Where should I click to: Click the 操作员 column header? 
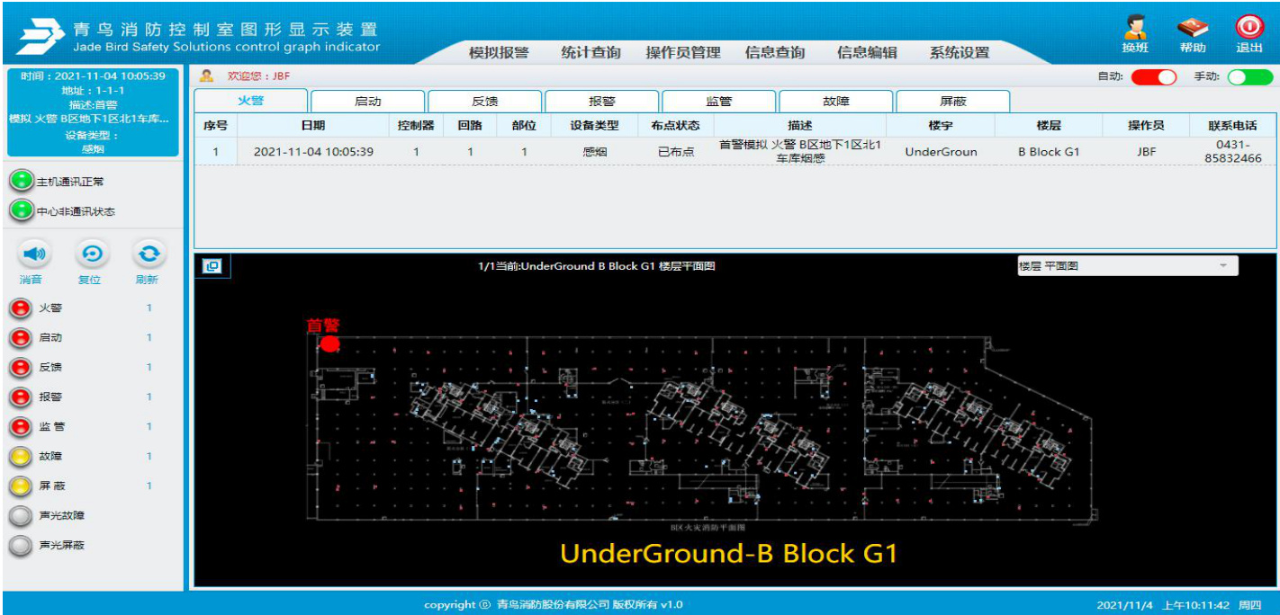coord(1146,125)
